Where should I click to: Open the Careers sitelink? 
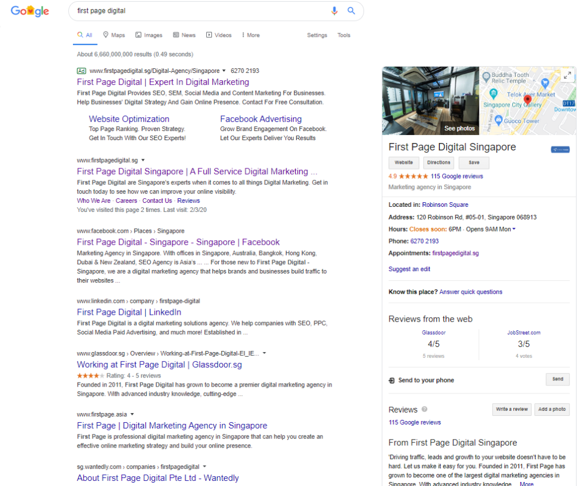(x=126, y=201)
